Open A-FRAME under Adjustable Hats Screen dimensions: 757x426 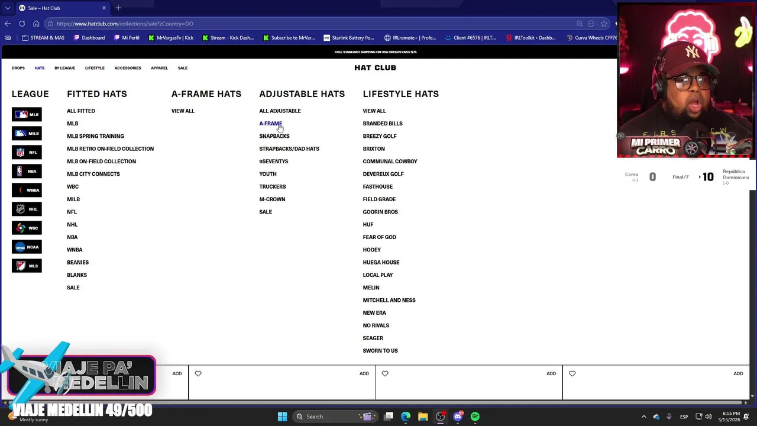pyautogui.click(x=270, y=124)
